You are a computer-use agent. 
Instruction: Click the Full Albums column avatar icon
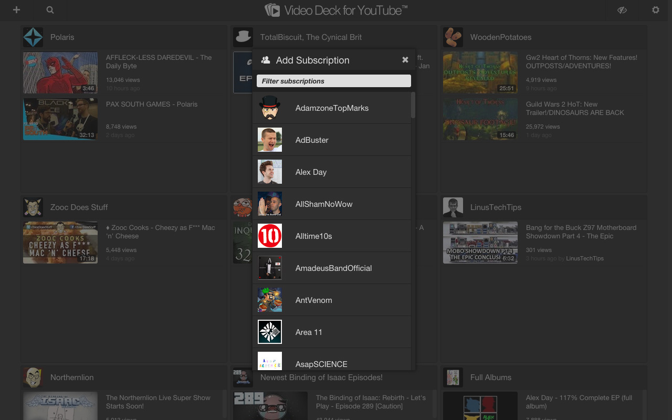[453, 377]
